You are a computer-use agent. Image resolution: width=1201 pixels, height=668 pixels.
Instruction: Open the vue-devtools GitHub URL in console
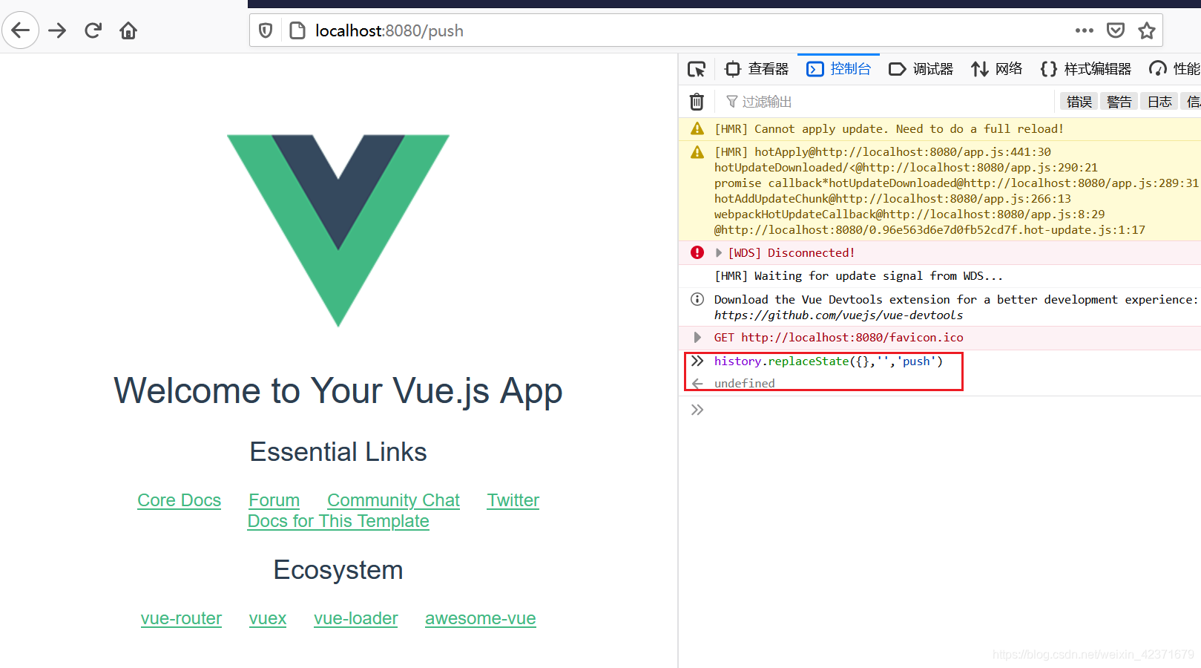pyautogui.click(x=838, y=315)
